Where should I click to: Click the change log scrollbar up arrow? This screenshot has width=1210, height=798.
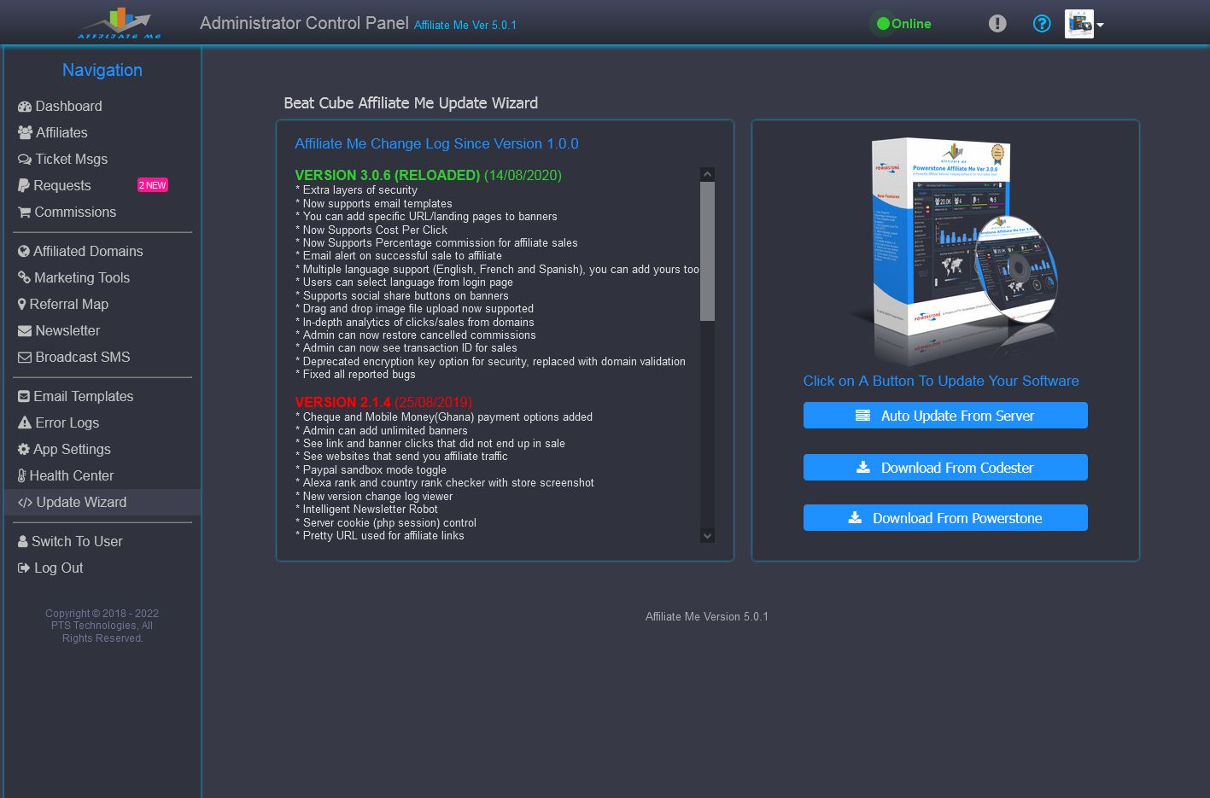click(707, 174)
